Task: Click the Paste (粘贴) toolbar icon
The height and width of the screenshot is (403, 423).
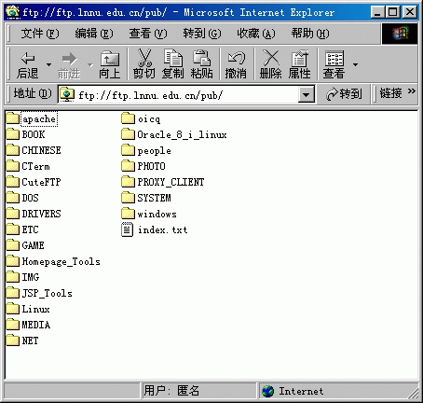Action: click(202, 58)
